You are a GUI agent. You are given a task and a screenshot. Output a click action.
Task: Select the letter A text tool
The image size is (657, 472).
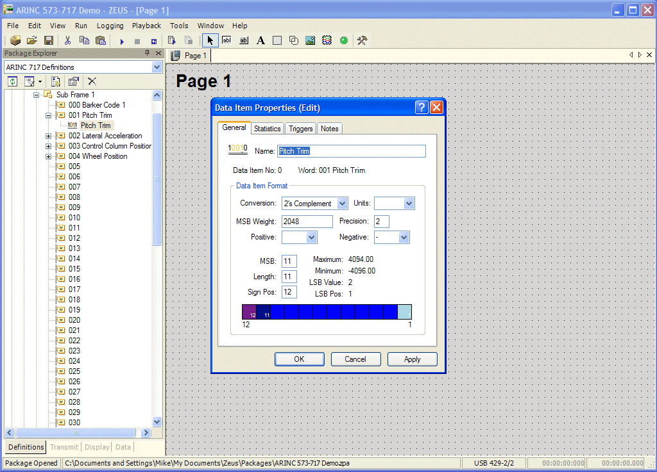pos(260,40)
